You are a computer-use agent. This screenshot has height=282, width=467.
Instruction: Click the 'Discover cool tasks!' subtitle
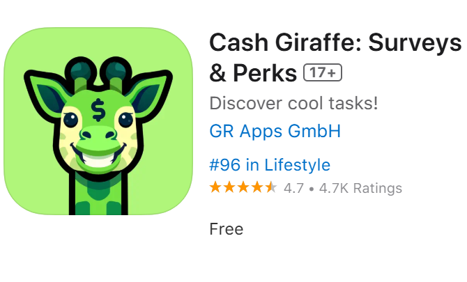[x=293, y=103]
